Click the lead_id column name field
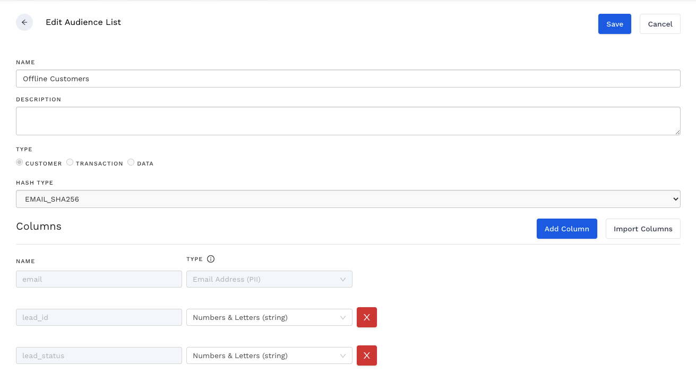The height and width of the screenshot is (382, 696). pos(99,317)
